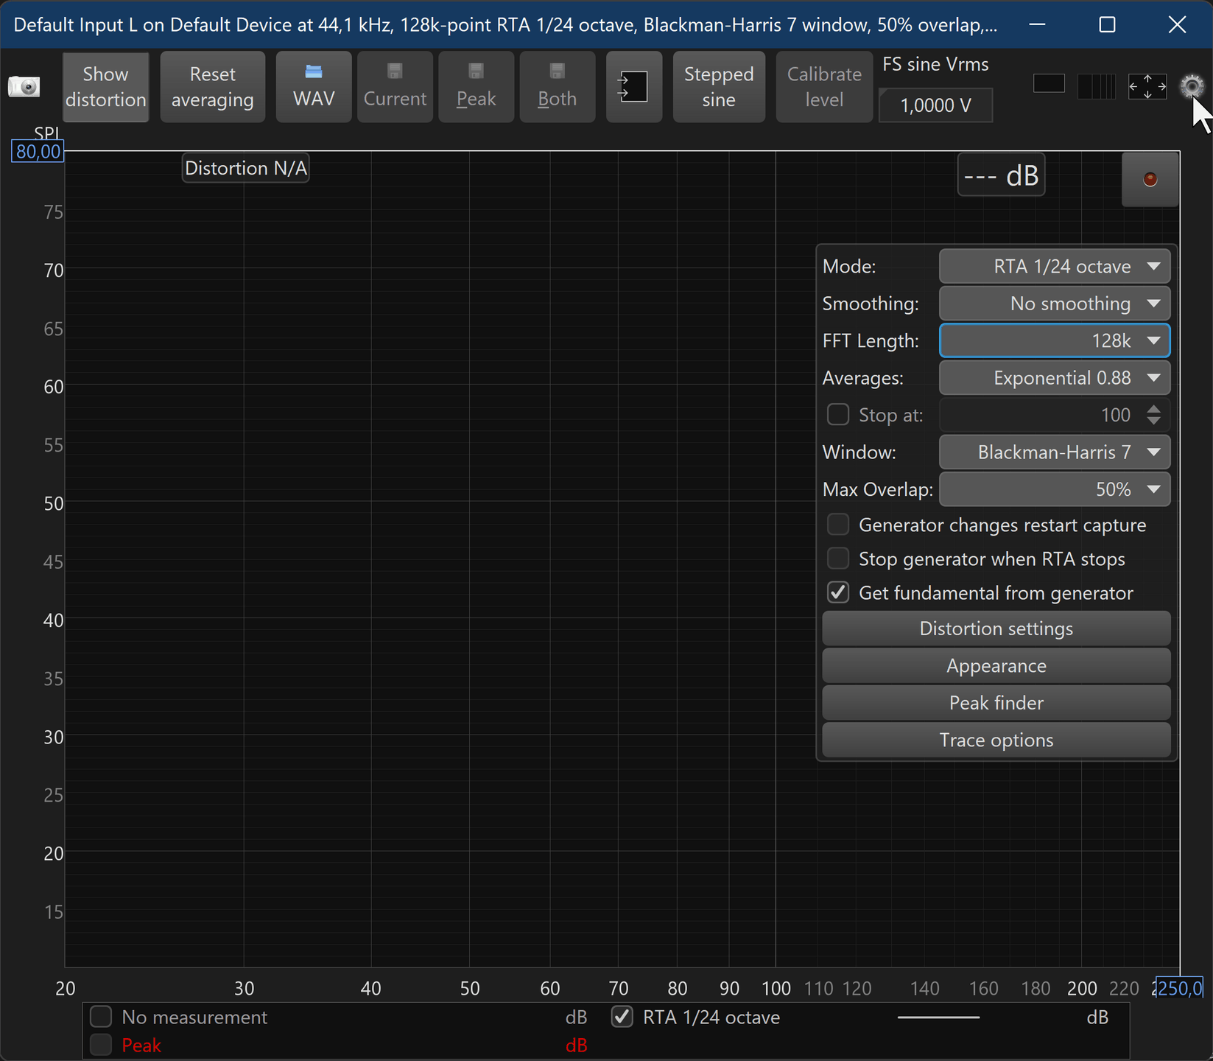
Task: Click the fit-to-data four-arrows icon
Action: pos(1147,86)
